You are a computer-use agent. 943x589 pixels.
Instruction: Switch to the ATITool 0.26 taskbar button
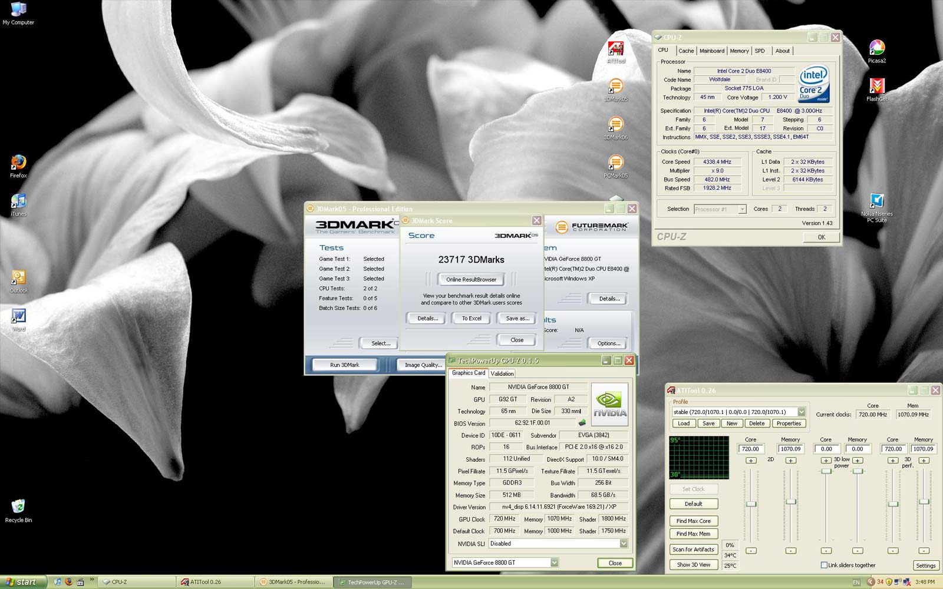tap(216, 582)
